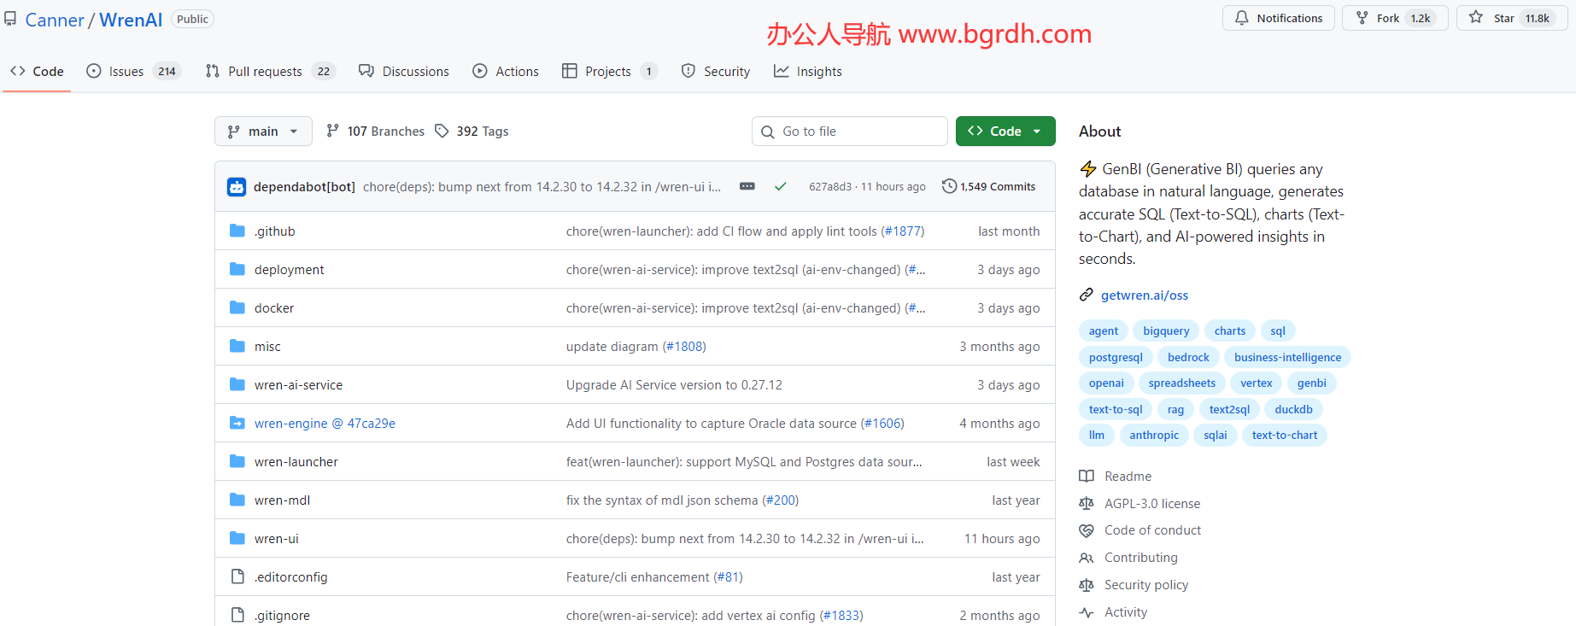Click the Fork icon button

point(1362,18)
